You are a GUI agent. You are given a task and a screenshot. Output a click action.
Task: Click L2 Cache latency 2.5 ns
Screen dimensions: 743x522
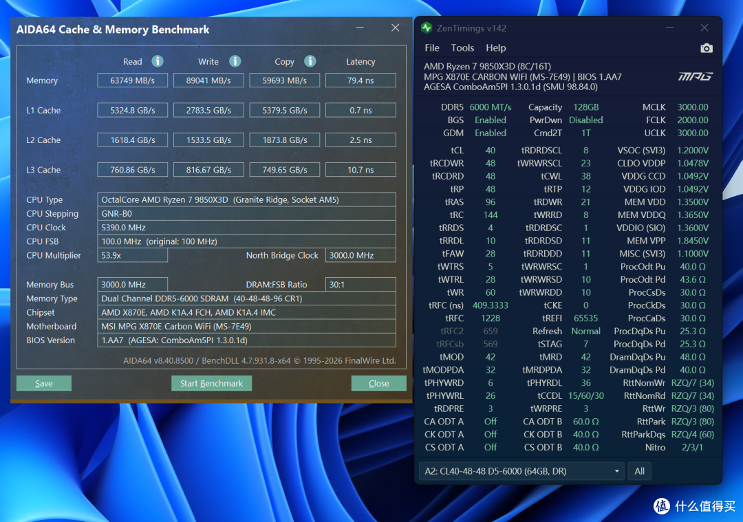pyautogui.click(x=360, y=140)
